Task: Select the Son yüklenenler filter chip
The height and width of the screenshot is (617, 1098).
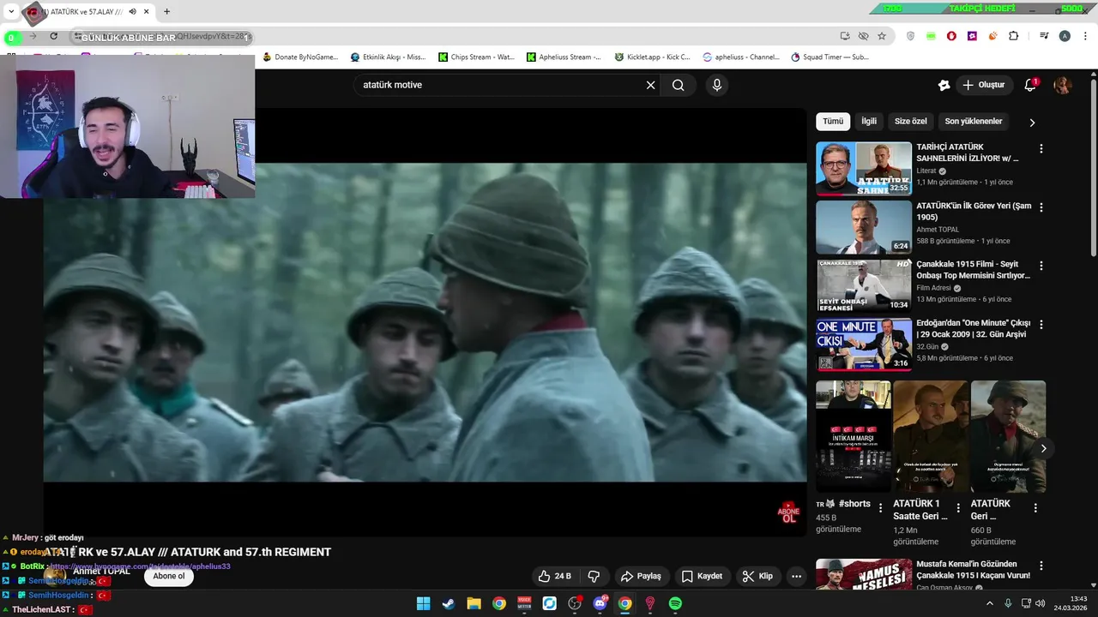Action: click(974, 122)
